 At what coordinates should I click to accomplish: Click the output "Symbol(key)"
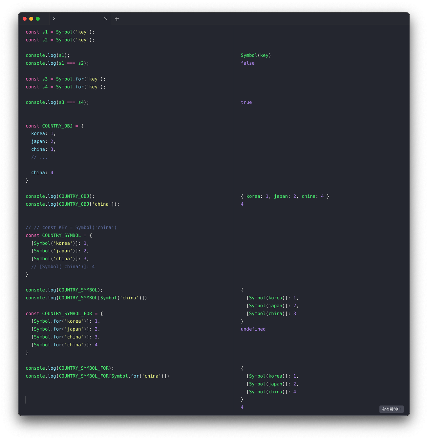pos(256,55)
